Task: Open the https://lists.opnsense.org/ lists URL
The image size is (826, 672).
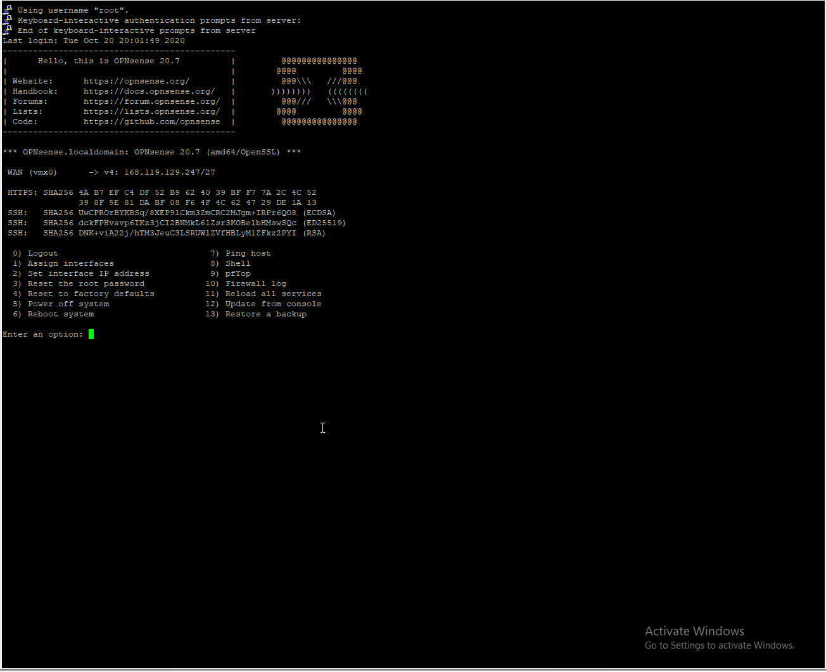Action: coord(151,111)
